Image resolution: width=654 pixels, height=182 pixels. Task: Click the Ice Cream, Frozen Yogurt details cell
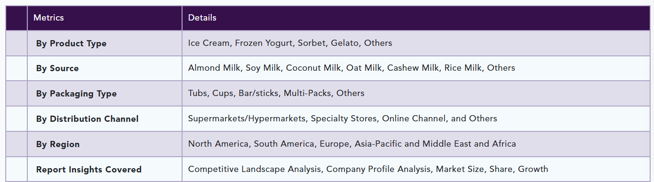coord(415,43)
